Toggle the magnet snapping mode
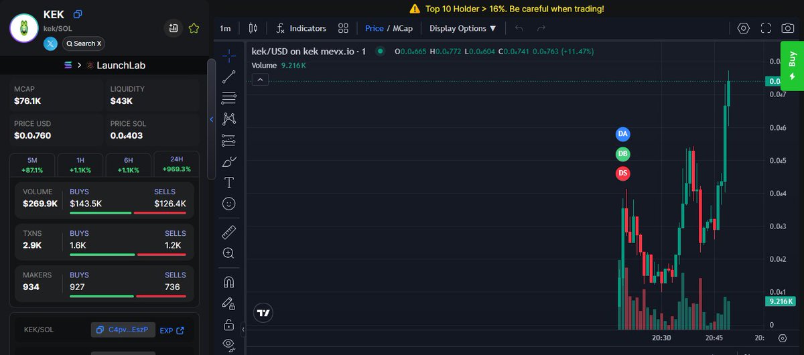This screenshot has width=804, height=355. tap(229, 281)
